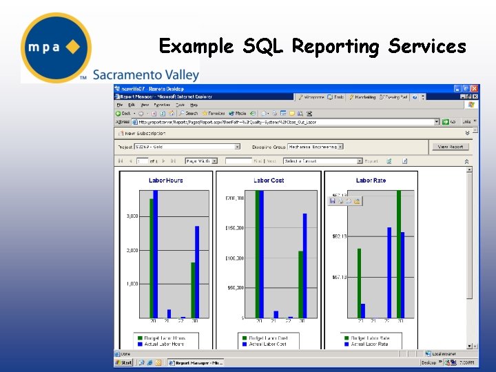Collapse the header with double-chevron icon
The height and width of the screenshot is (372, 496).
tap(467, 133)
